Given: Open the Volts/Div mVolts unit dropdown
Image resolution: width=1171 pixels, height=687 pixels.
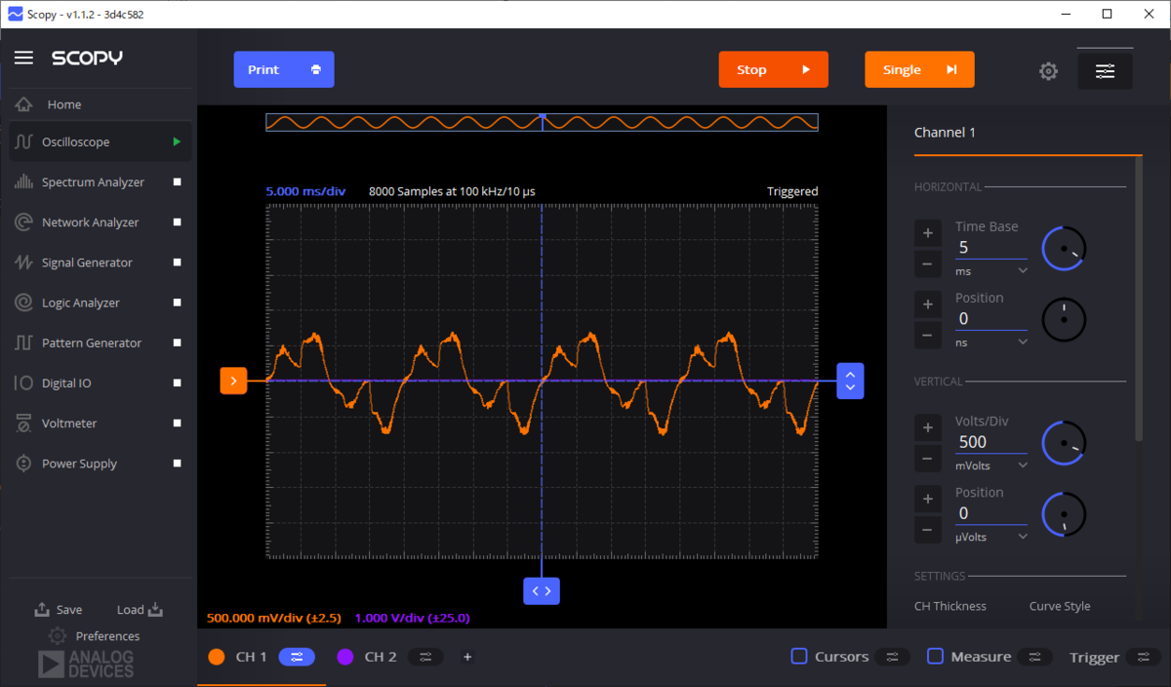Looking at the screenshot, I should point(990,465).
